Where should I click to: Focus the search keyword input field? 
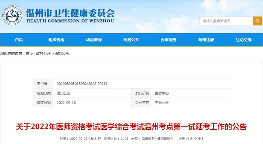point(226,21)
